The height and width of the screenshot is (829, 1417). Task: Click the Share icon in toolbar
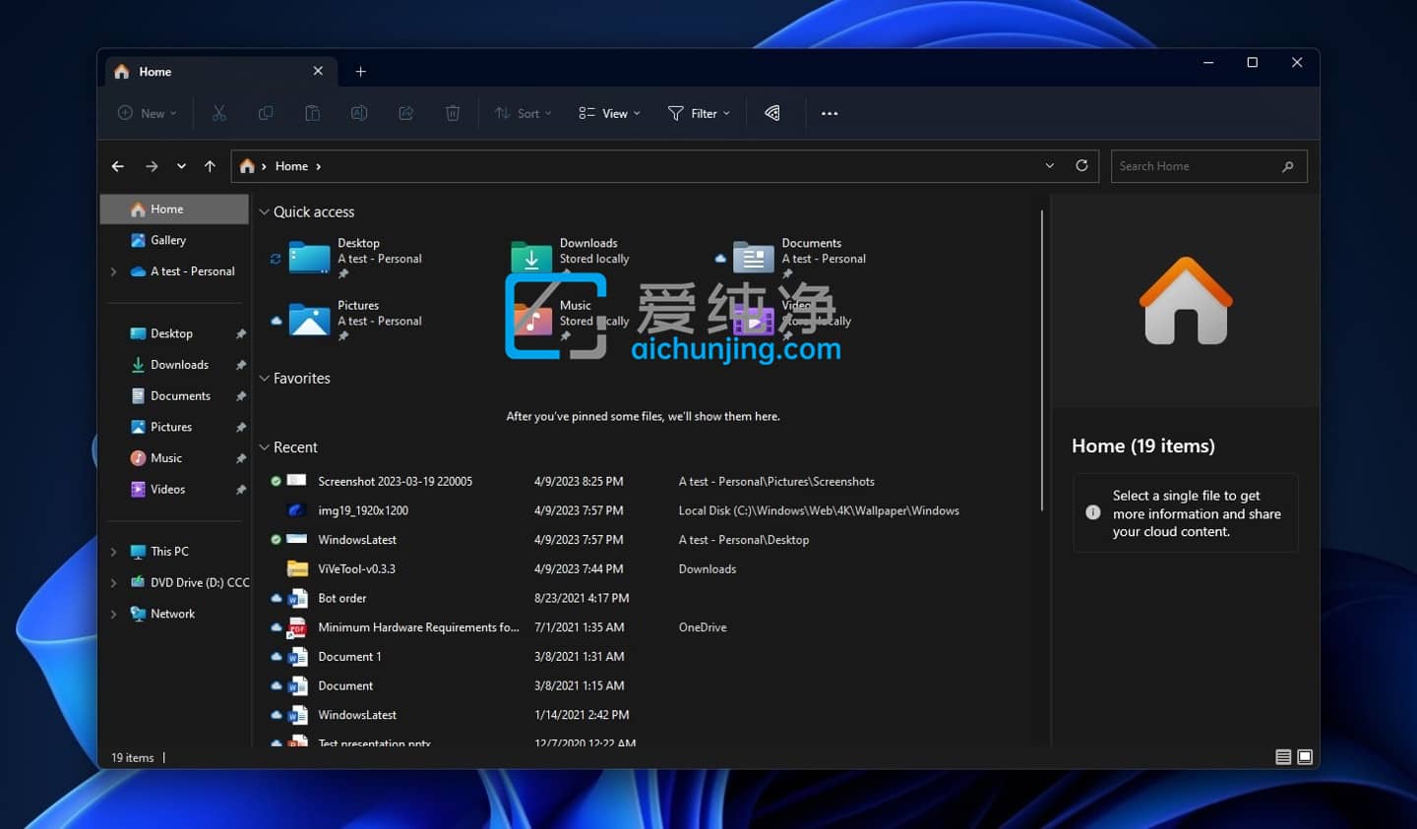tap(405, 113)
